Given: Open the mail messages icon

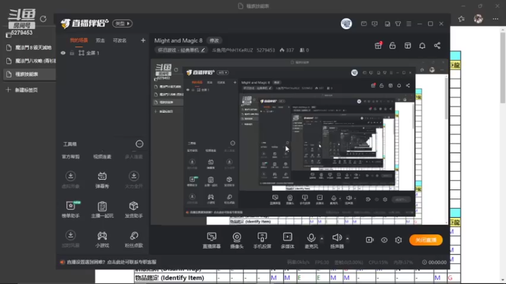Looking at the screenshot, I should (364, 24).
